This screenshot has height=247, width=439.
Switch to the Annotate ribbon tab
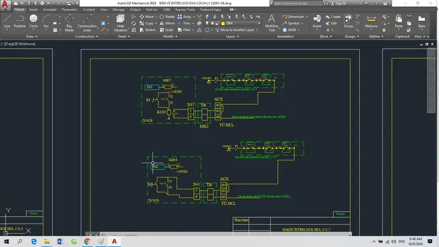49,10
